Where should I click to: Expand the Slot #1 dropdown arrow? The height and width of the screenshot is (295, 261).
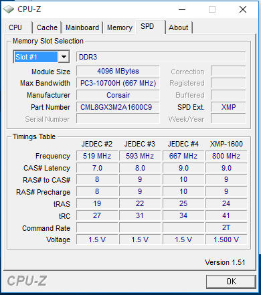[64, 57]
